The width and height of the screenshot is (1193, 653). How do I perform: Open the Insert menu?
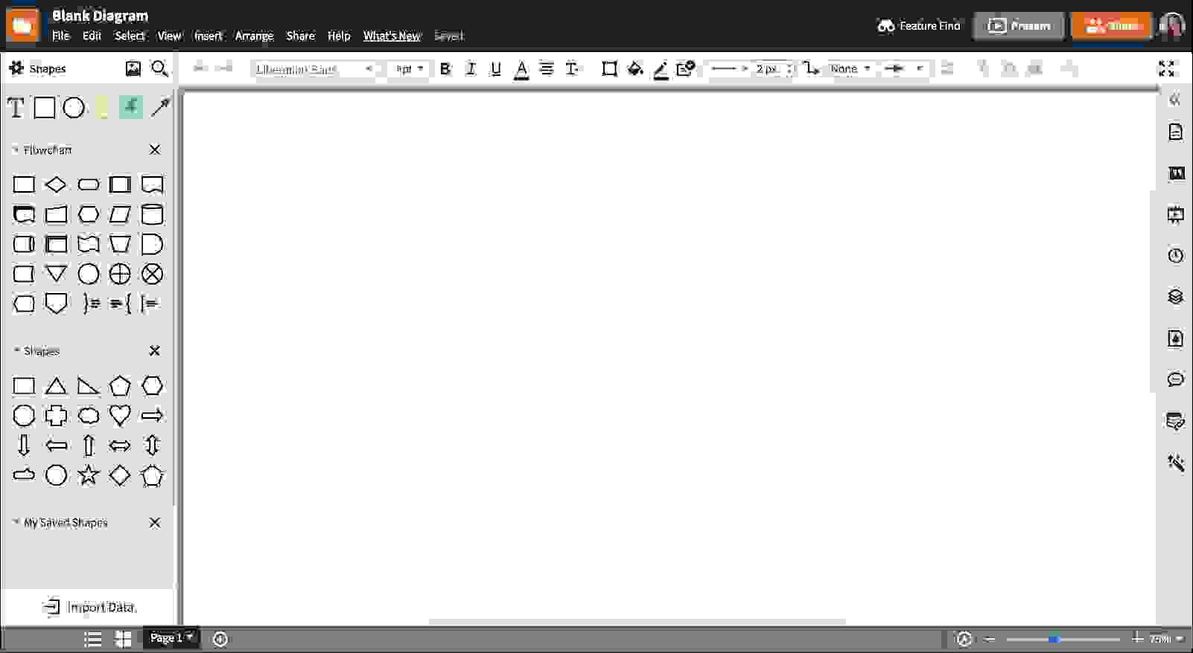point(208,36)
